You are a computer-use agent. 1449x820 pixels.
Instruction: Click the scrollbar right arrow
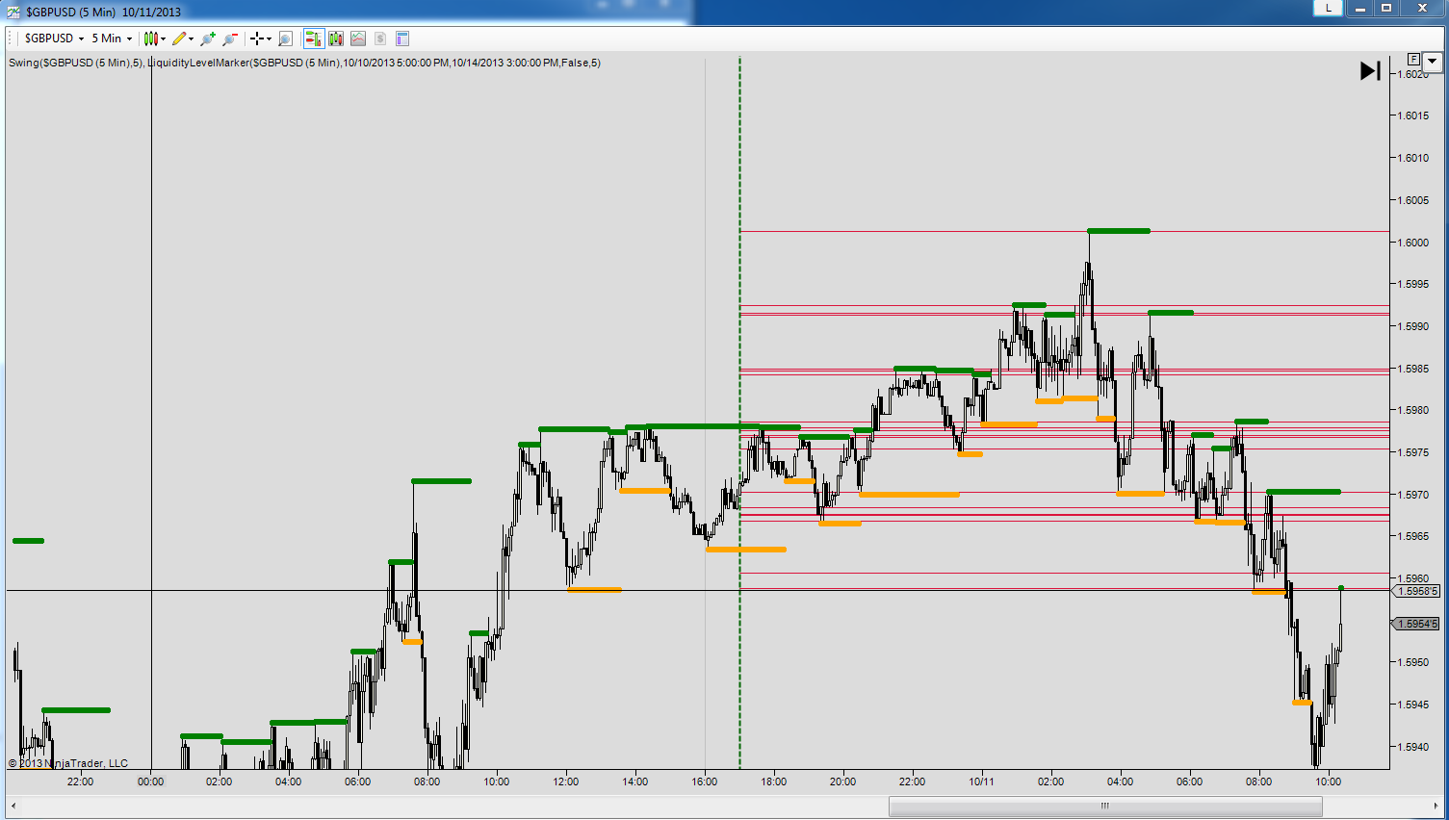[1436, 806]
